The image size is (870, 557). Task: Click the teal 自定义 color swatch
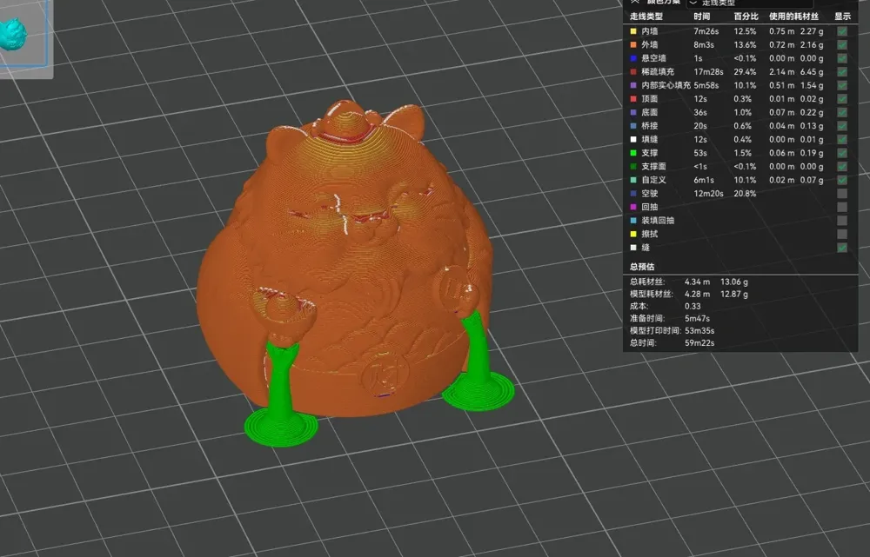tap(633, 180)
